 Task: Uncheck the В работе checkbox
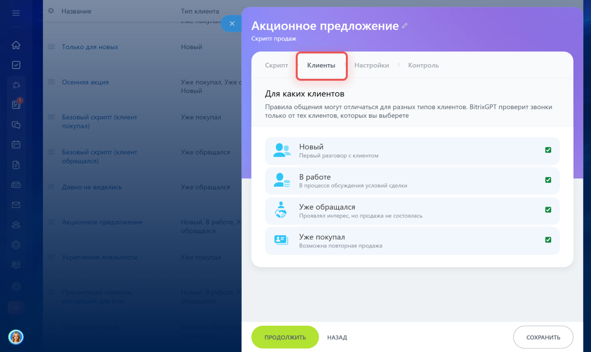tap(548, 180)
